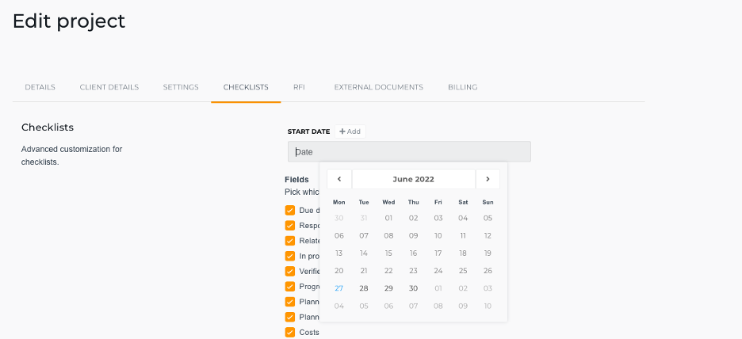This screenshot has width=742, height=339.
Task: Toggle the In progress field checkbox
Action: (x=290, y=257)
